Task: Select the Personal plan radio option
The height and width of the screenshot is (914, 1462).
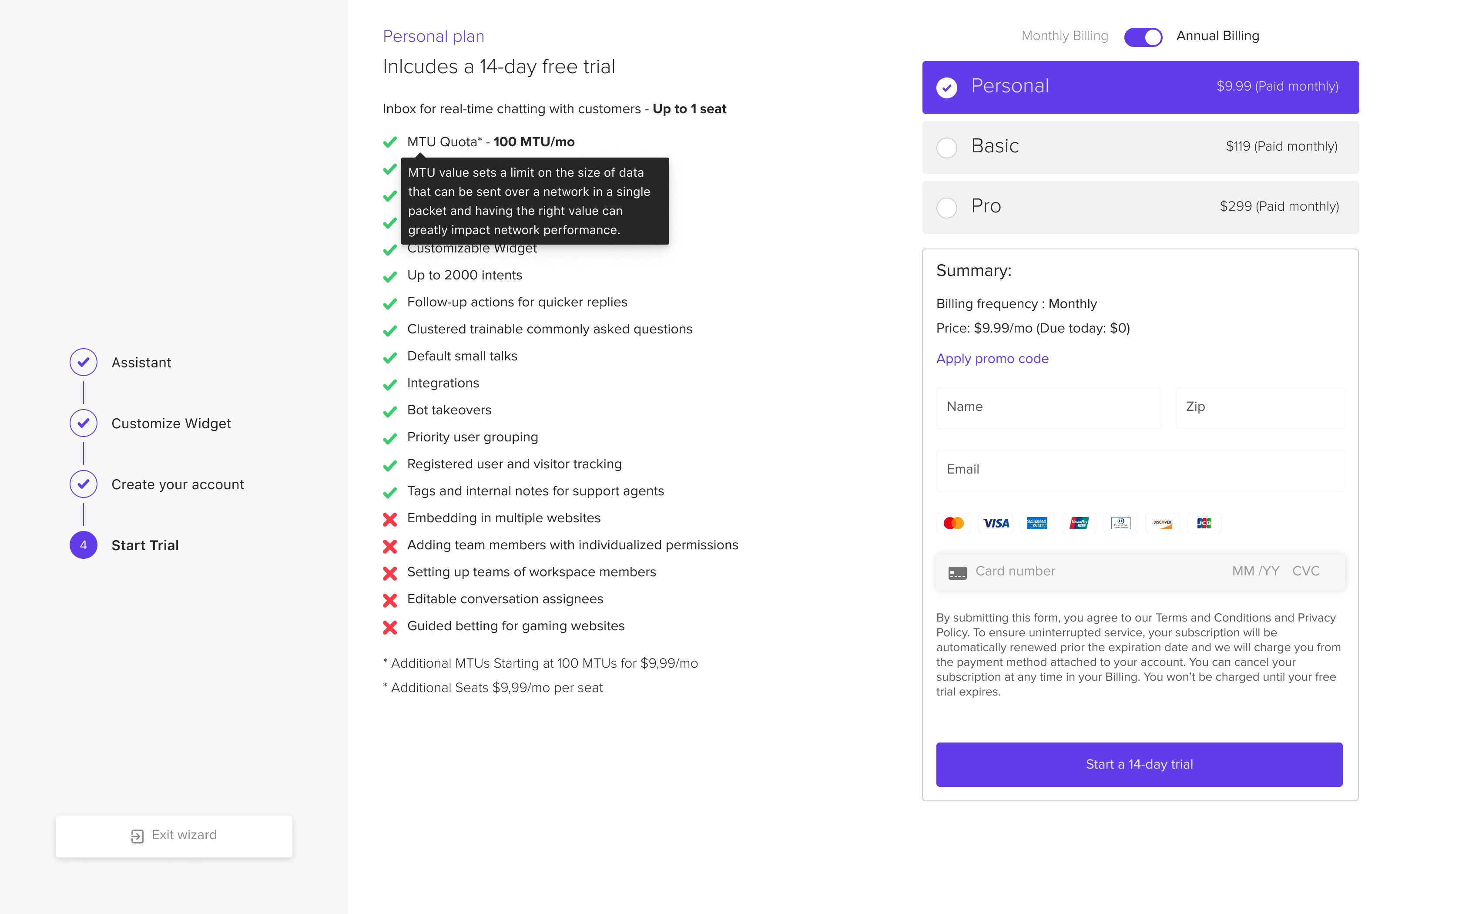Action: click(947, 87)
